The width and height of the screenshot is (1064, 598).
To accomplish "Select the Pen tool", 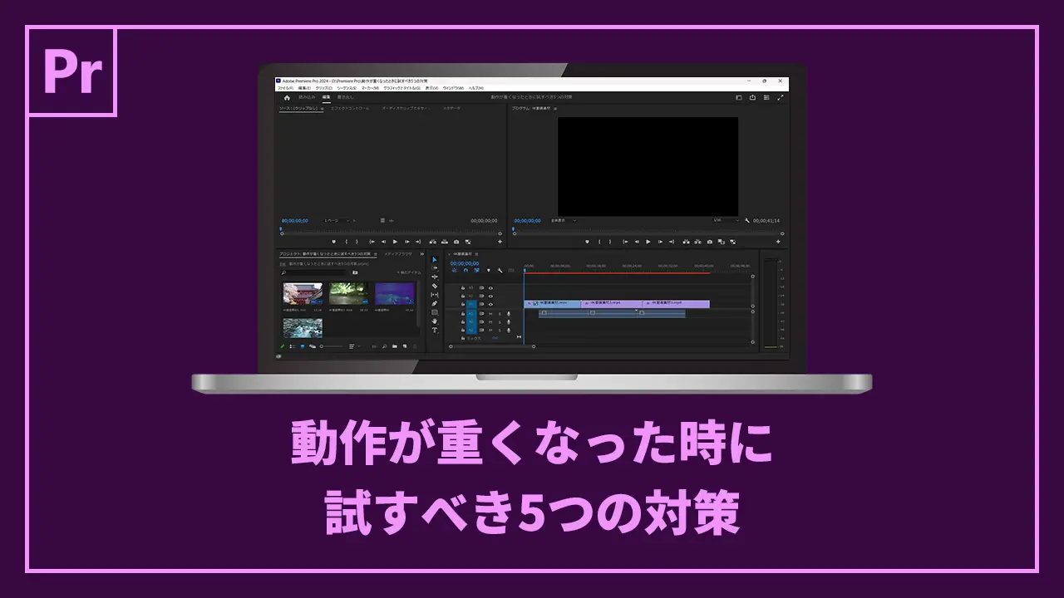I will 435,303.
